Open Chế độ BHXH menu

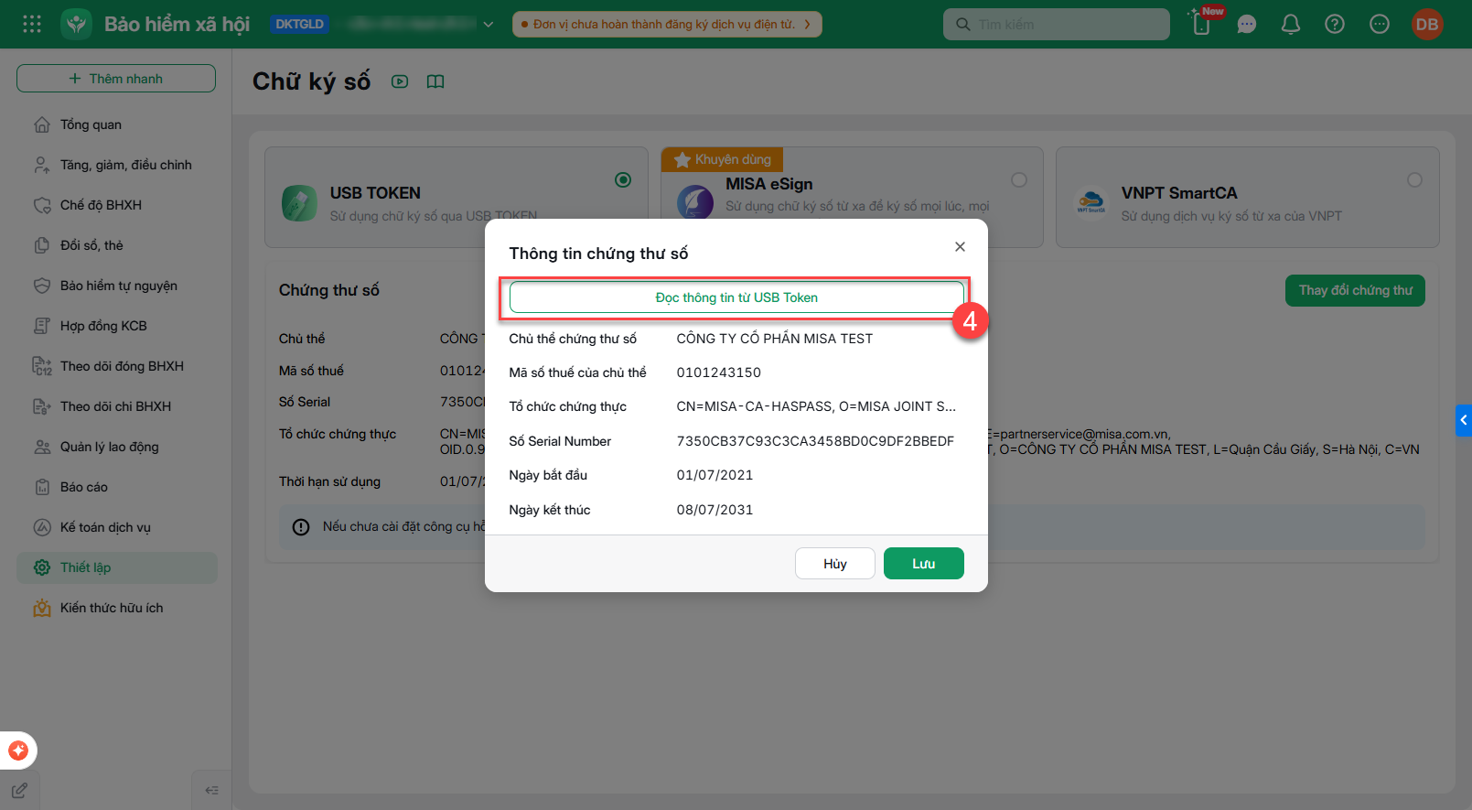(x=117, y=205)
